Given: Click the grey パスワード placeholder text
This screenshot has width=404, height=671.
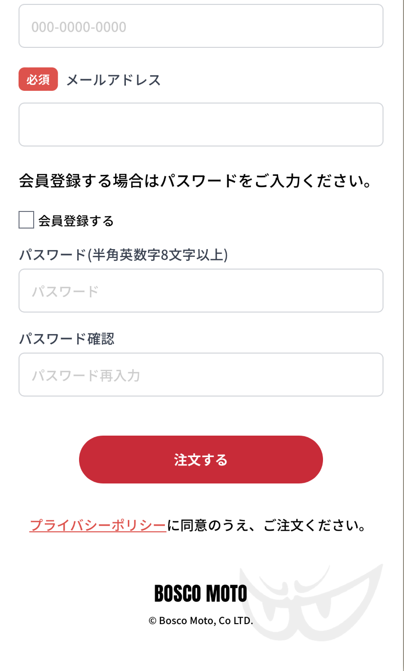Looking at the screenshot, I should [x=65, y=292].
